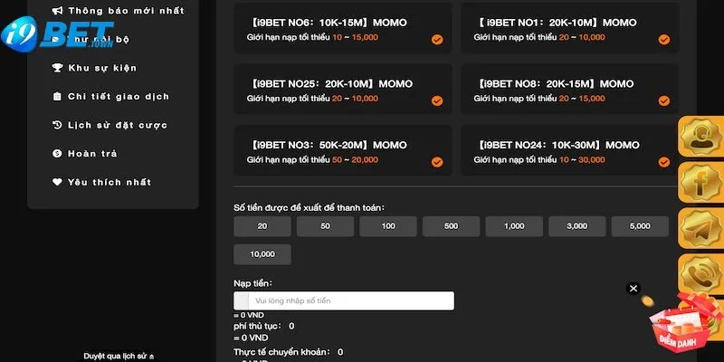Select the I9BET NO1 20K-10M MOMO option
Image resolution: width=724 pixels, height=362 pixels.
[569, 29]
